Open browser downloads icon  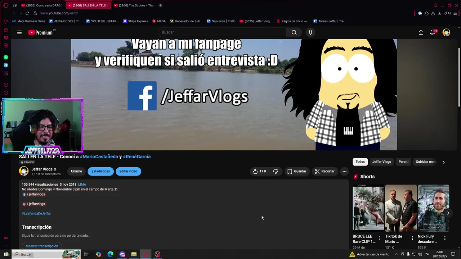pos(439,13)
